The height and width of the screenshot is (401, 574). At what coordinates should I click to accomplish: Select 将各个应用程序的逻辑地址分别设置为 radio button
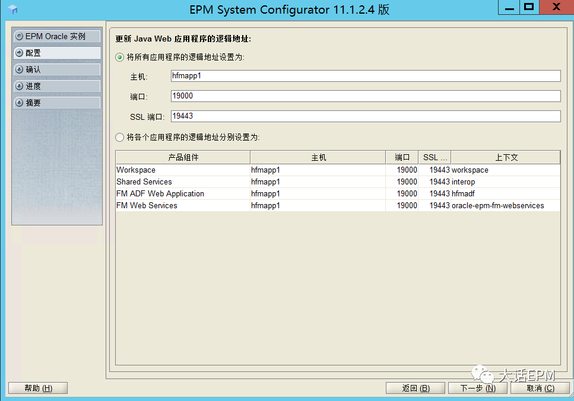click(x=120, y=137)
